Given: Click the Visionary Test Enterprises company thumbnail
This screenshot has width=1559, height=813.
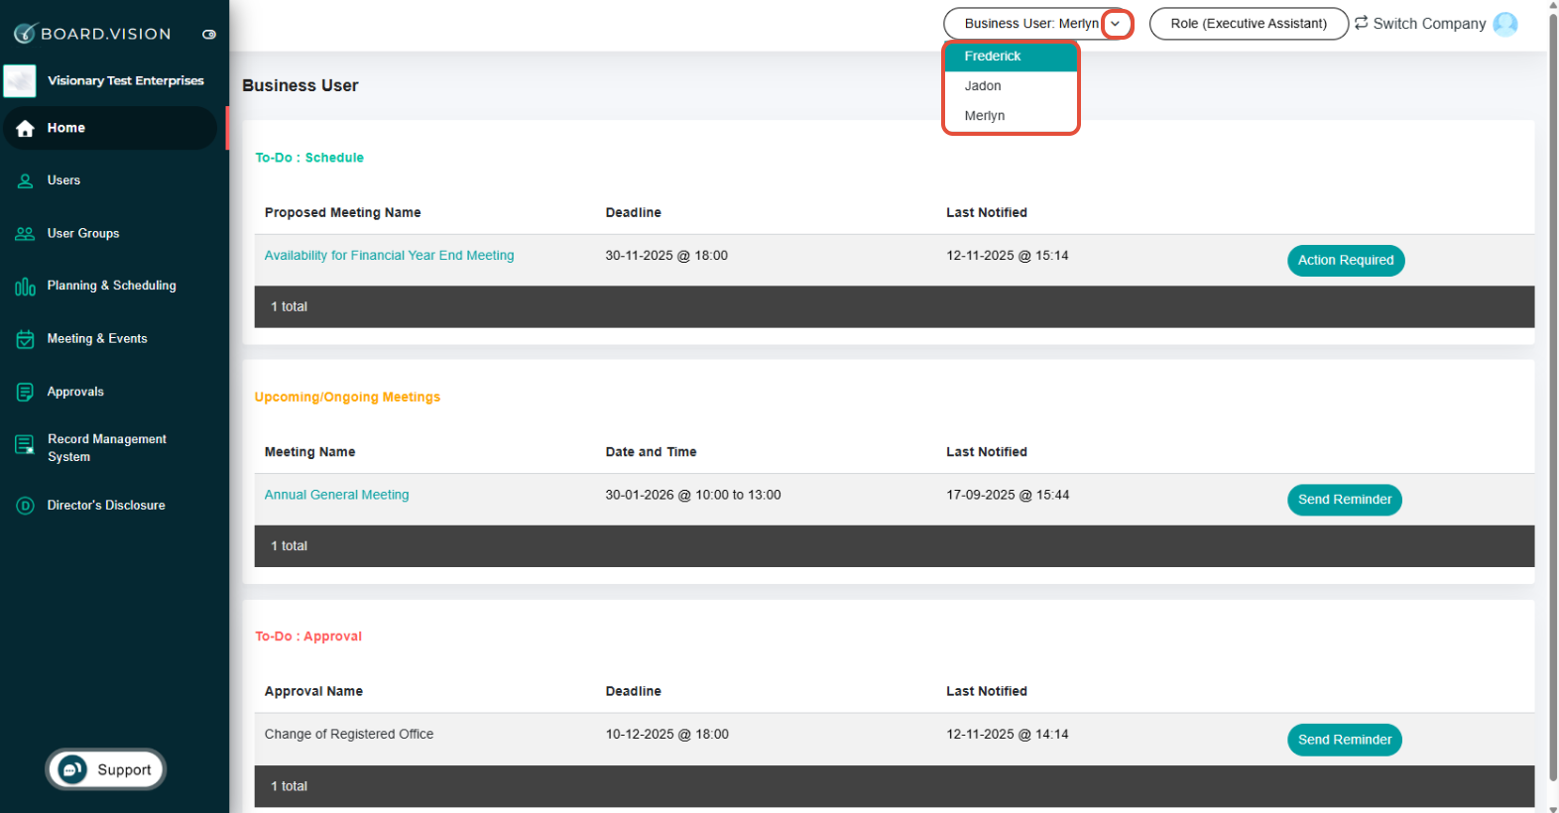Looking at the screenshot, I should 20,81.
